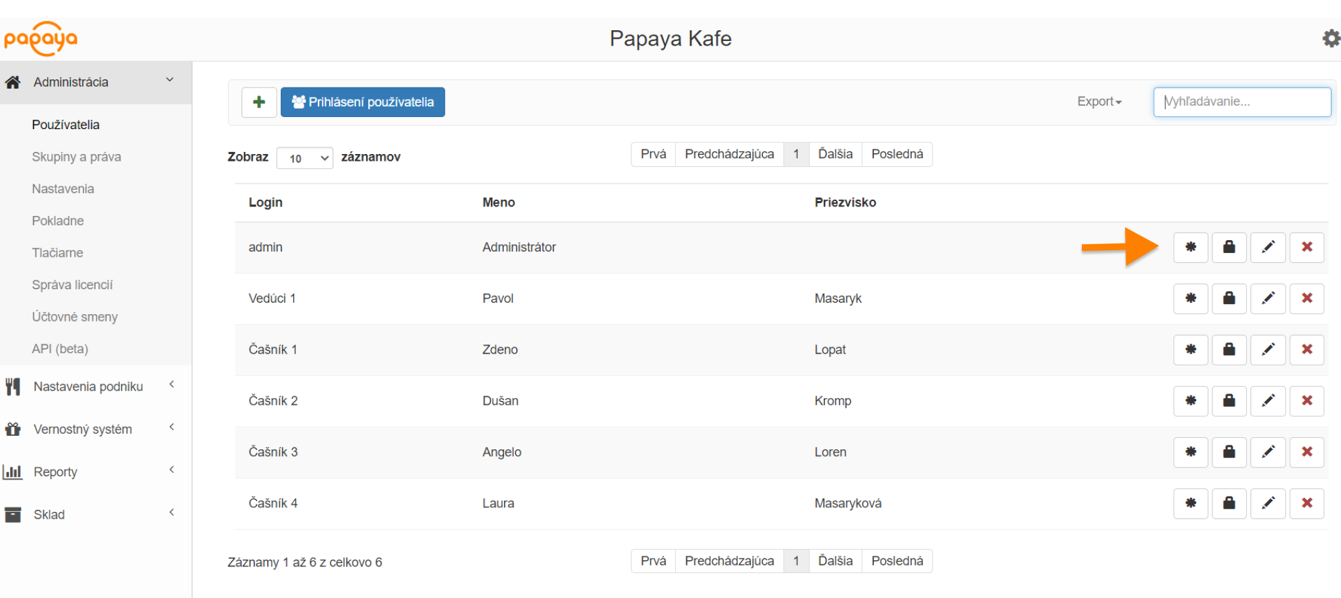Image resolution: width=1341 pixels, height=598 pixels.
Task: Open the Export dropdown
Action: (1099, 102)
